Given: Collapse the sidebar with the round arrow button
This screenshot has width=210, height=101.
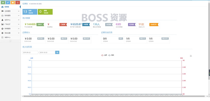Looking at the screenshot, I should tap(10, 41).
